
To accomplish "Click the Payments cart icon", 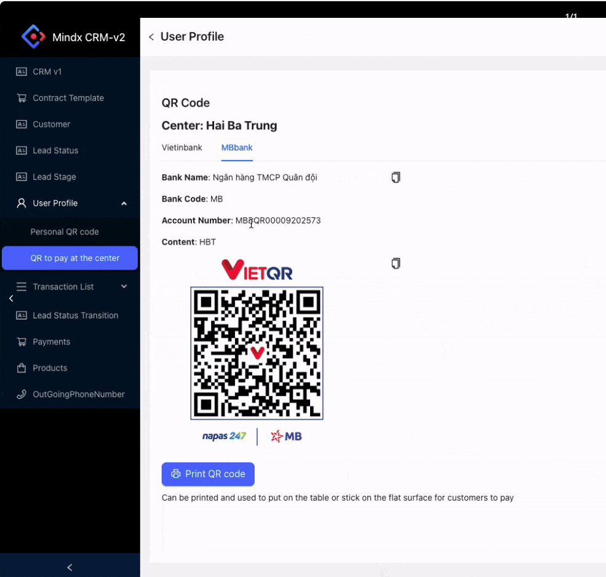I will [x=22, y=341].
